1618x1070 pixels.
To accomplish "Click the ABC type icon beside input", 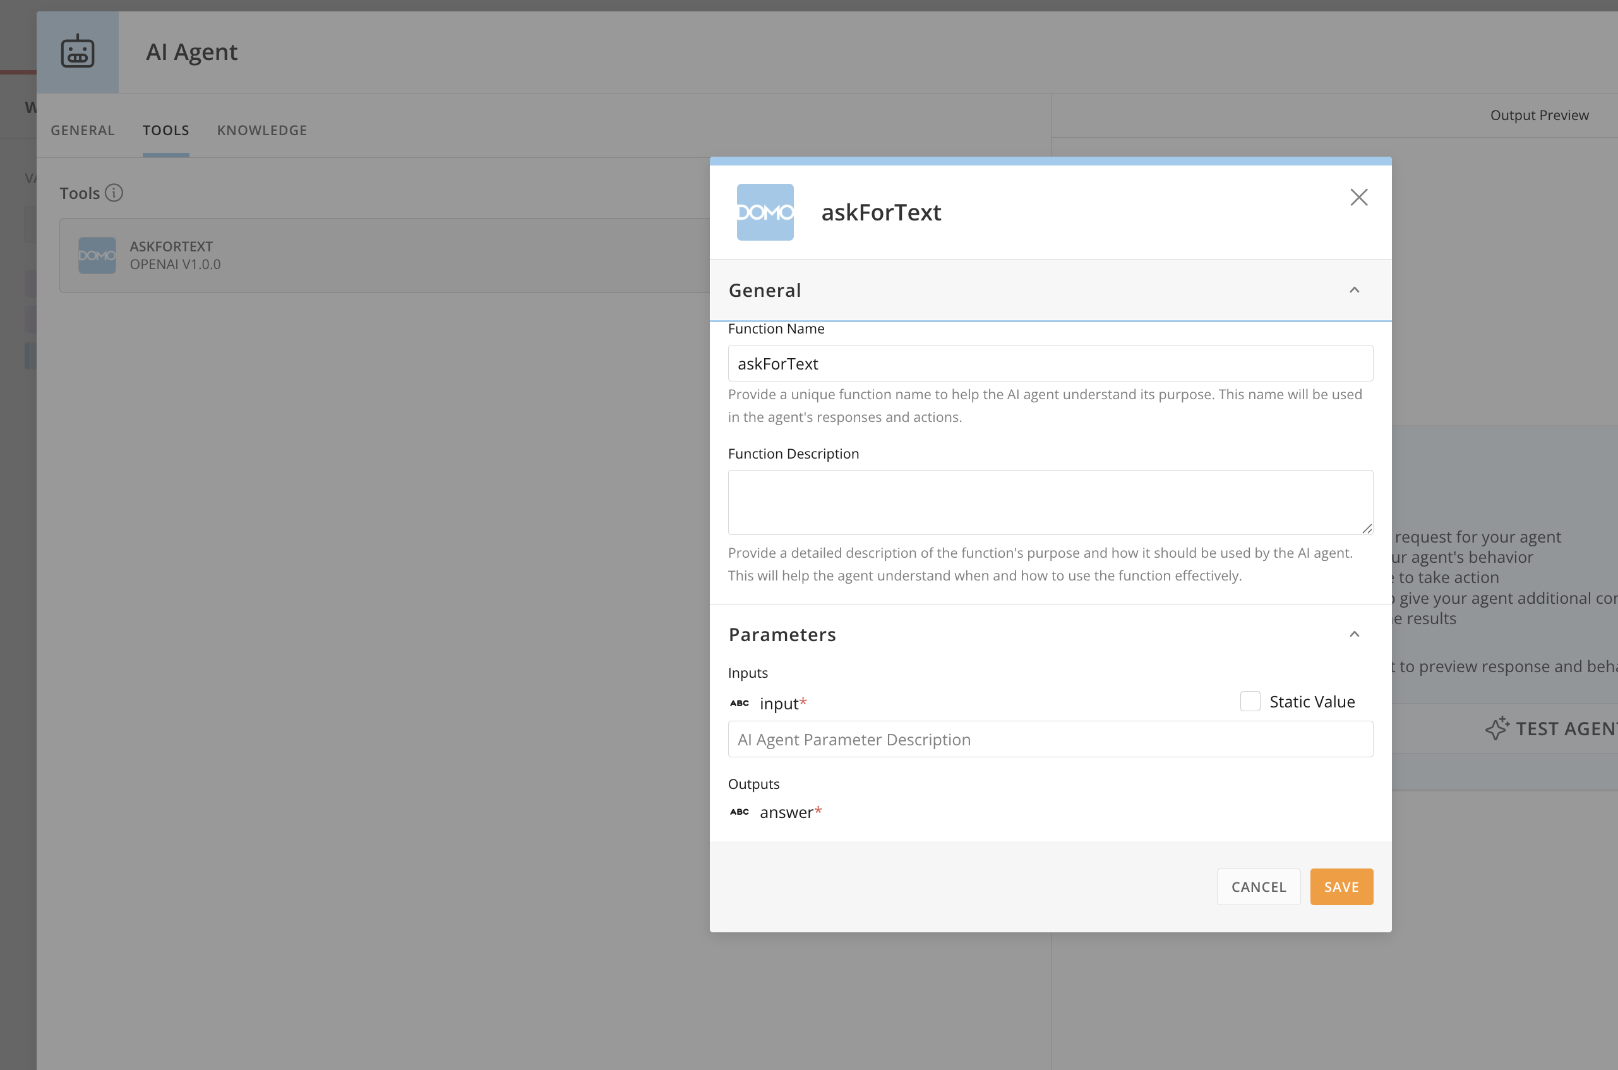I will (x=740, y=703).
